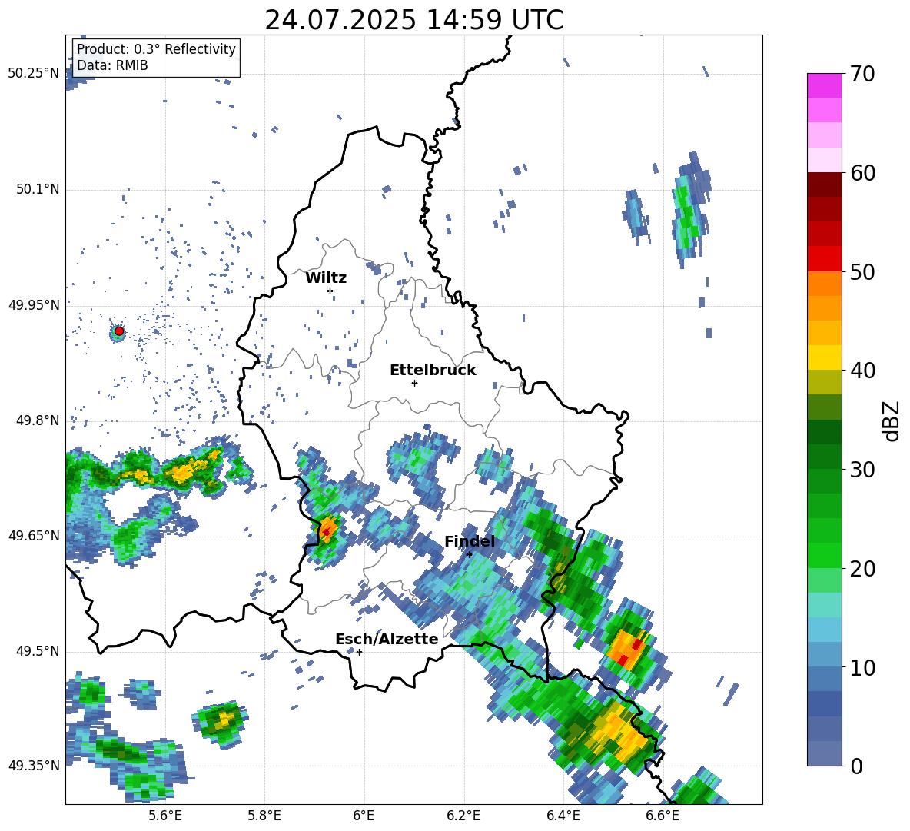Click the colorbar value 10
The height and width of the screenshot is (831, 910).
tap(862, 668)
